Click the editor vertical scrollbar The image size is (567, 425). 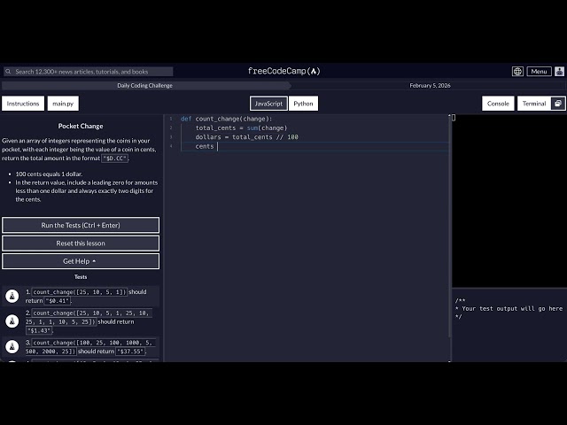[x=450, y=226]
